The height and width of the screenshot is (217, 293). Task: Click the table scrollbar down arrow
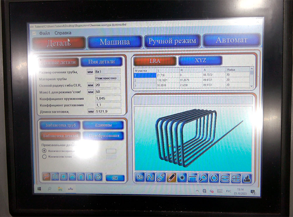point(251,86)
